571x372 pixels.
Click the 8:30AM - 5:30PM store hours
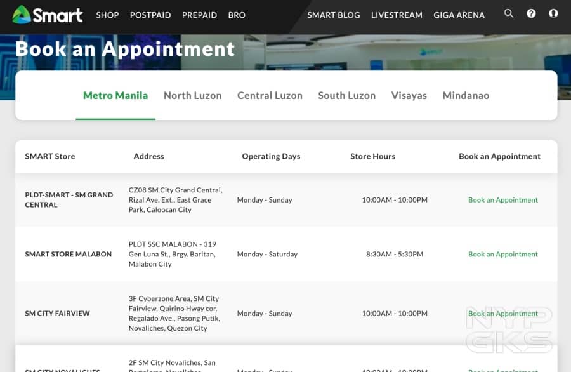pos(395,254)
